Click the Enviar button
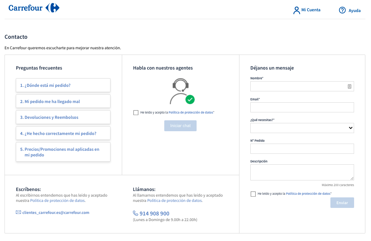371x241 pixels. tap(342, 203)
